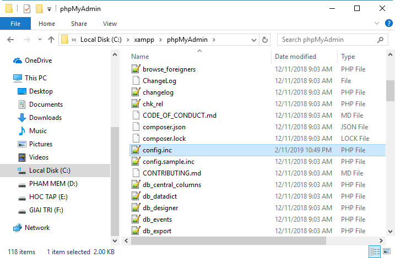This screenshot has height=258, width=395.
Task: Open Desktop in navigation pane
Action: coord(41,91)
